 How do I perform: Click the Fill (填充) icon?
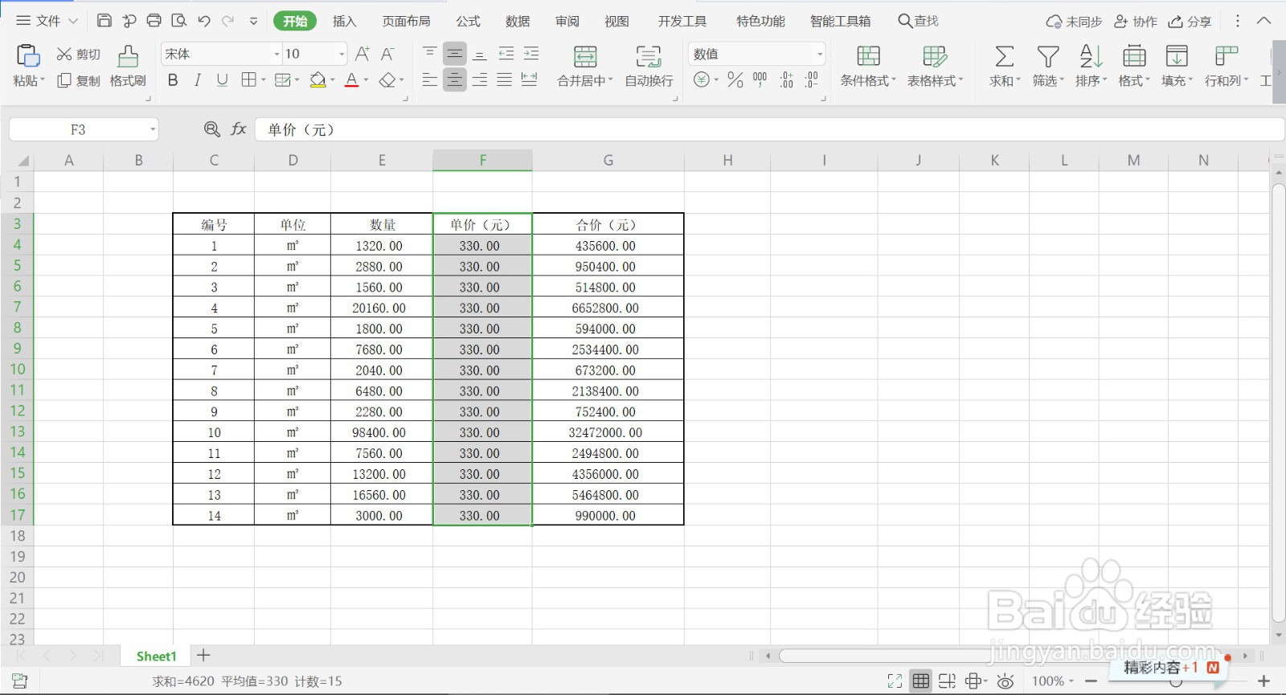tap(1177, 55)
